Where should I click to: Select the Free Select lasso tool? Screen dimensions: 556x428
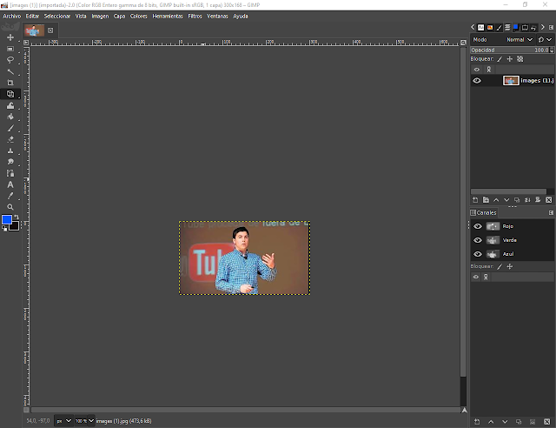click(x=10, y=60)
